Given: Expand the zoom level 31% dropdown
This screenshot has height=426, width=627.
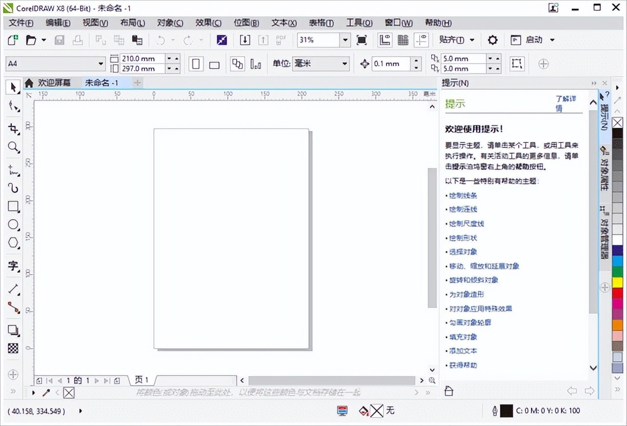Looking at the screenshot, I should (345, 40).
